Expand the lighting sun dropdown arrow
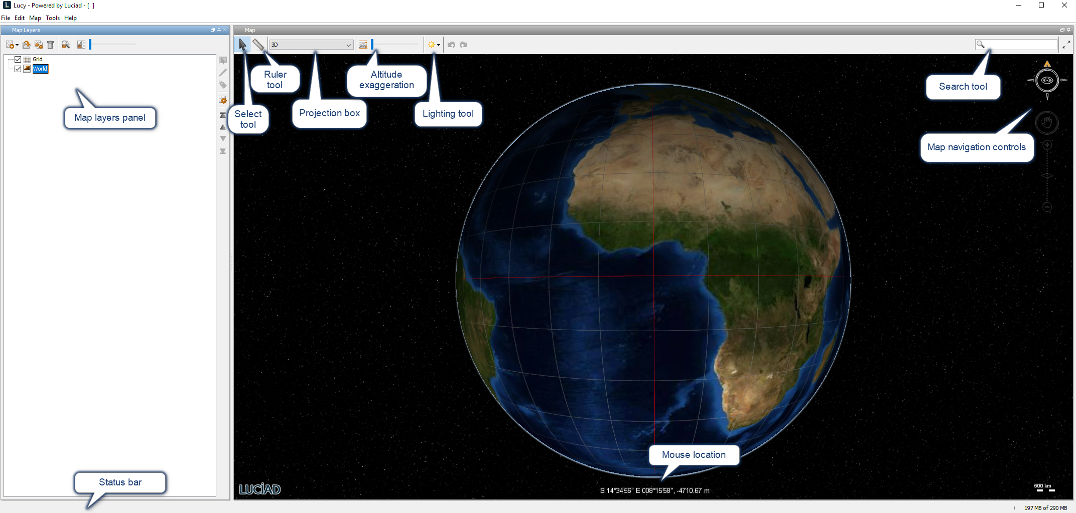Viewport: 1076px width, 513px height. pos(439,45)
